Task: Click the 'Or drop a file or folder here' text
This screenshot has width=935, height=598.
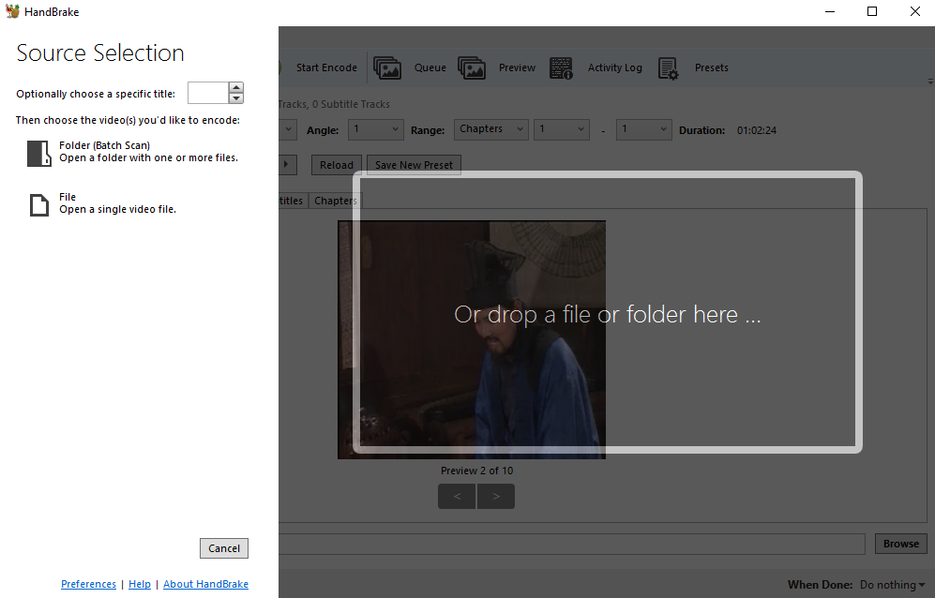Action: (x=608, y=314)
